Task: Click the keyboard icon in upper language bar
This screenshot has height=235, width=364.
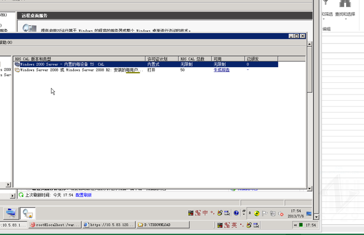Action: (191, 213)
